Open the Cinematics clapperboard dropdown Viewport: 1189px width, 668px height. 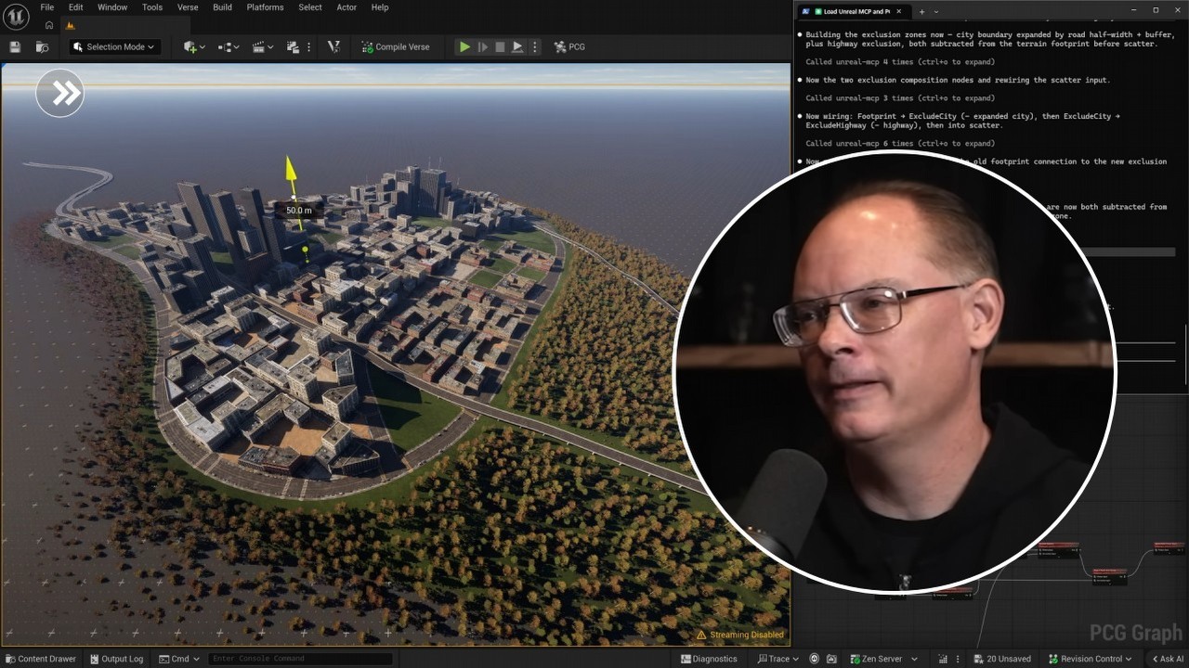pos(263,46)
